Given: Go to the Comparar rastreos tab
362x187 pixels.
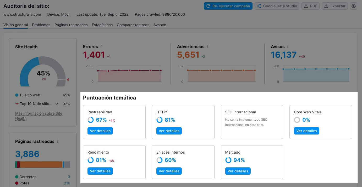Looking at the screenshot, I should pyautogui.click(x=133, y=25).
